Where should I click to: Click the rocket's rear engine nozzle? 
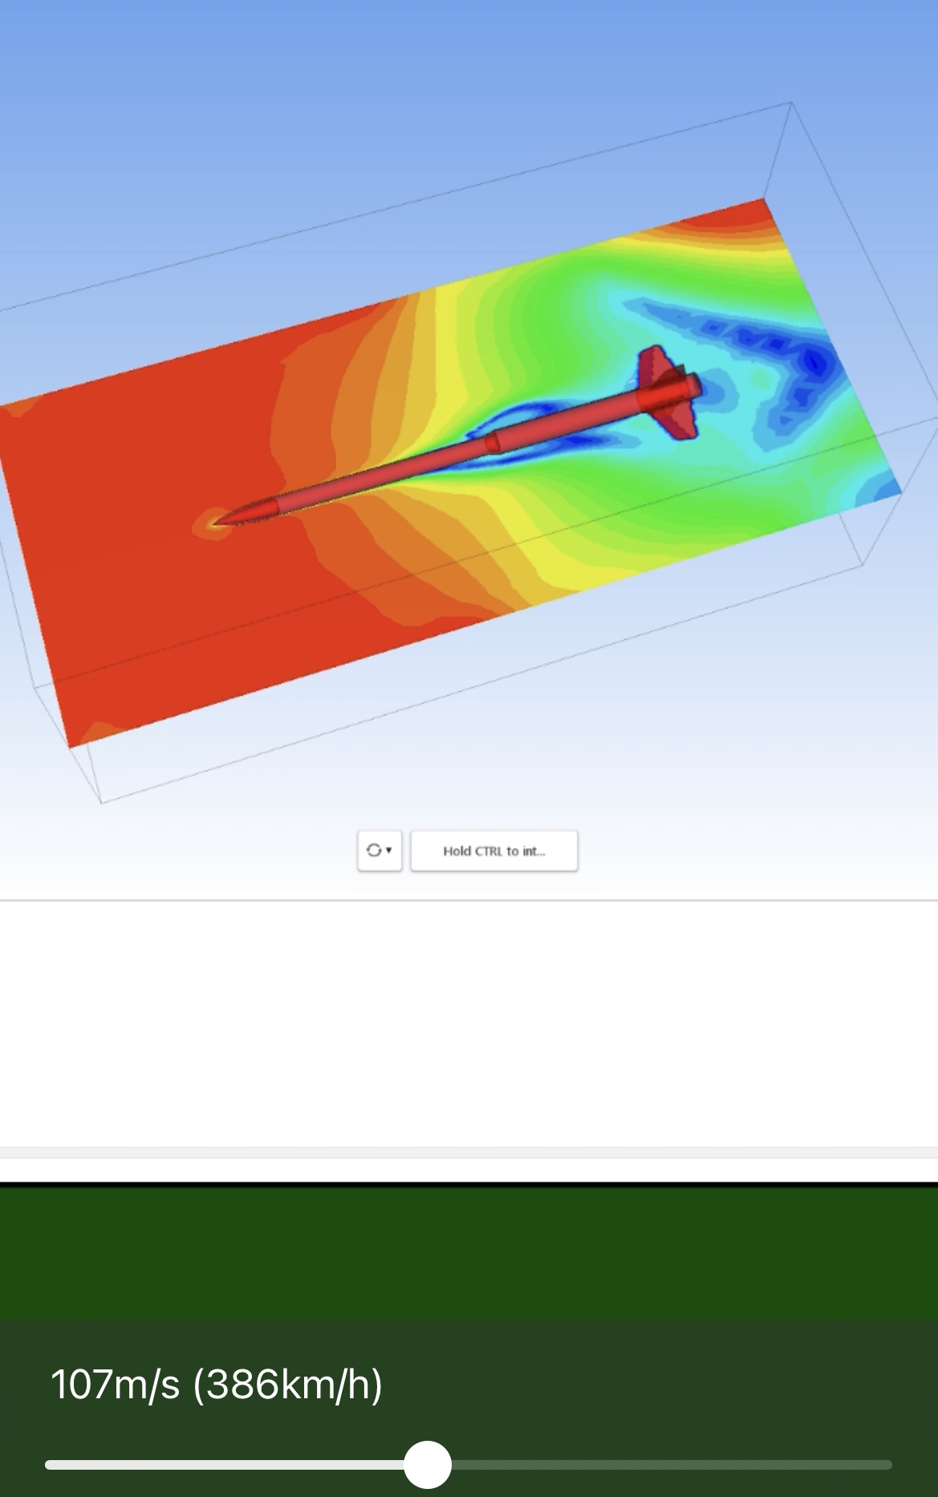point(692,388)
